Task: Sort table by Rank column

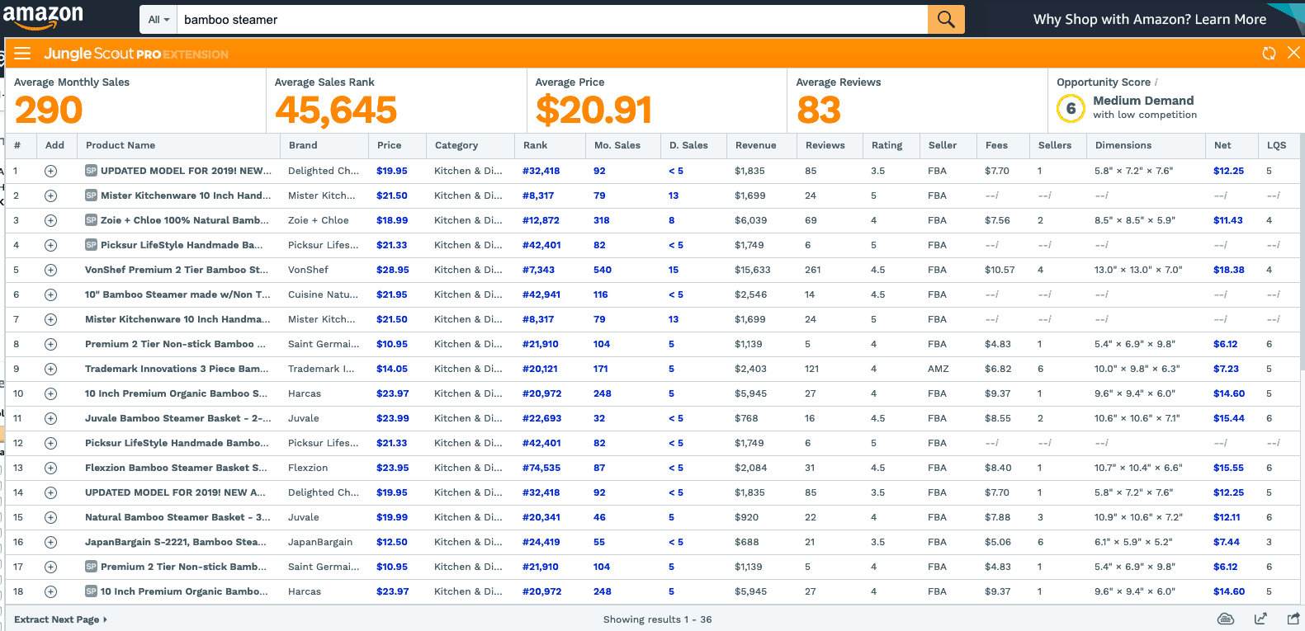Action: (x=535, y=145)
